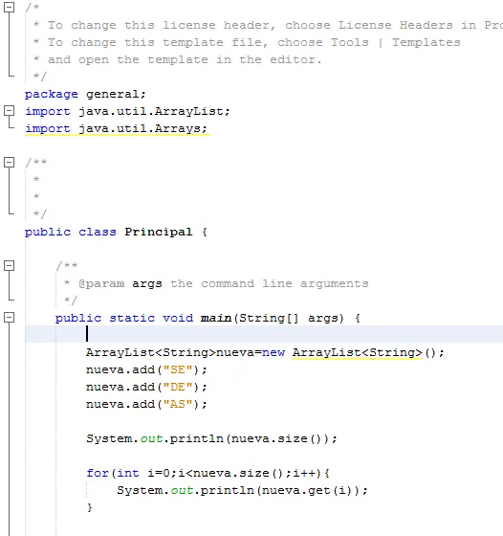Click the 'import java.util.ArrayList;' line
Image resolution: width=503 pixels, height=536 pixels.
pos(128,111)
